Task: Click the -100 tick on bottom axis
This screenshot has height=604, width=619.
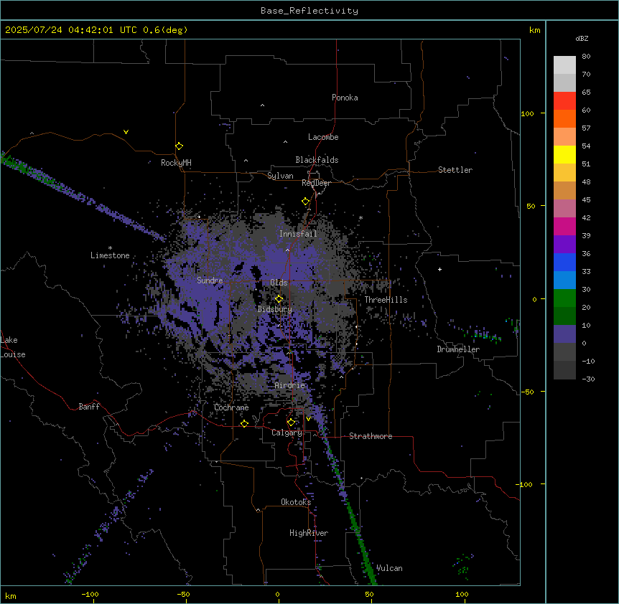Action: click(90, 594)
